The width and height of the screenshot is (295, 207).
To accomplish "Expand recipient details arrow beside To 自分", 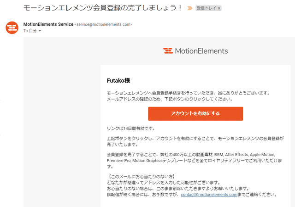I will tap(40, 31).
